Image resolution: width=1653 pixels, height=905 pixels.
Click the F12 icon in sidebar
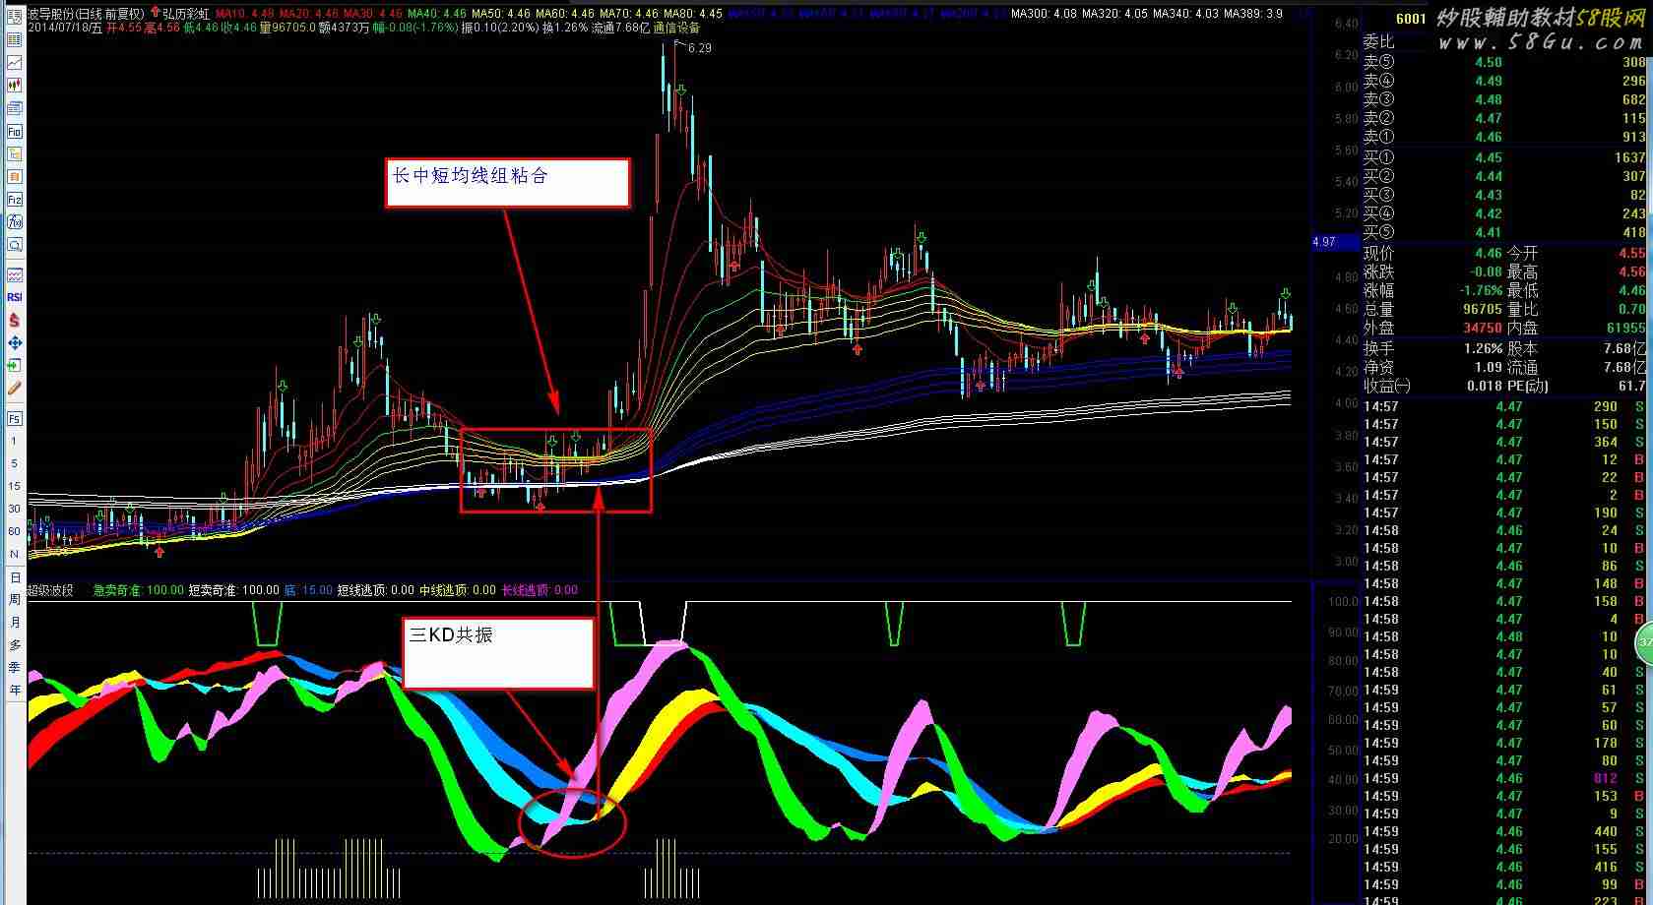pos(15,200)
